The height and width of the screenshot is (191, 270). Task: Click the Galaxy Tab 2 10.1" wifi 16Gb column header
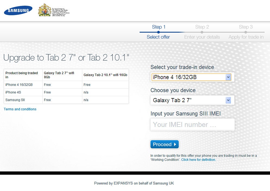coord(105,75)
